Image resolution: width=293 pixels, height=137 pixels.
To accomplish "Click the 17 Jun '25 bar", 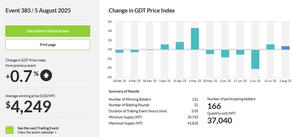I will pos(240,52).
